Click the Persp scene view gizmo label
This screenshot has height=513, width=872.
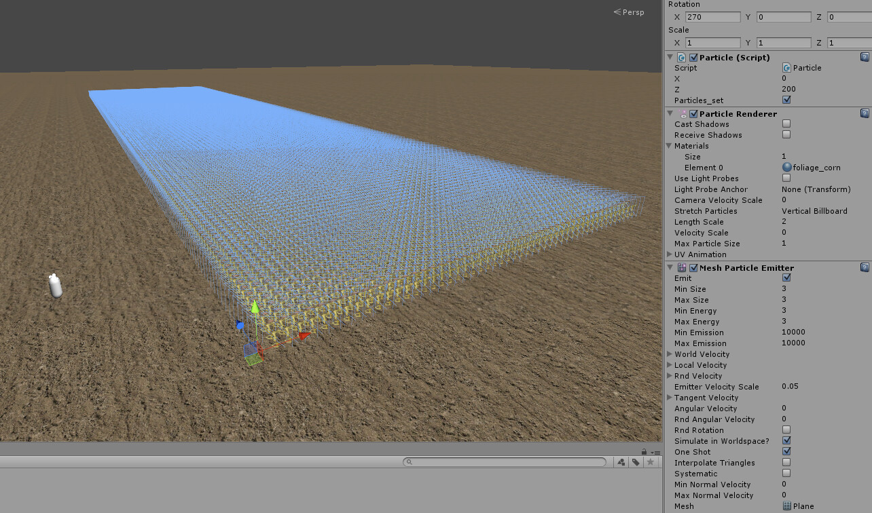click(631, 12)
